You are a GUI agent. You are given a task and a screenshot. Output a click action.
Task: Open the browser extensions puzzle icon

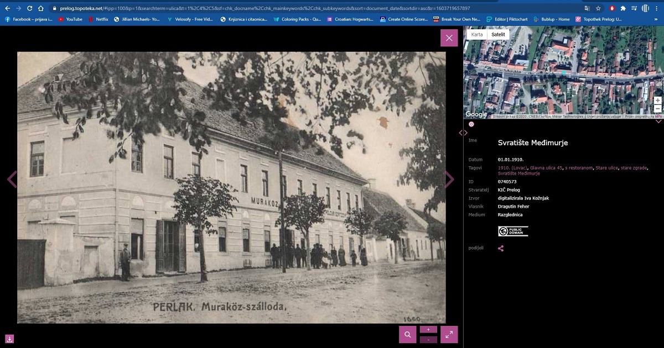[x=623, y=8]
